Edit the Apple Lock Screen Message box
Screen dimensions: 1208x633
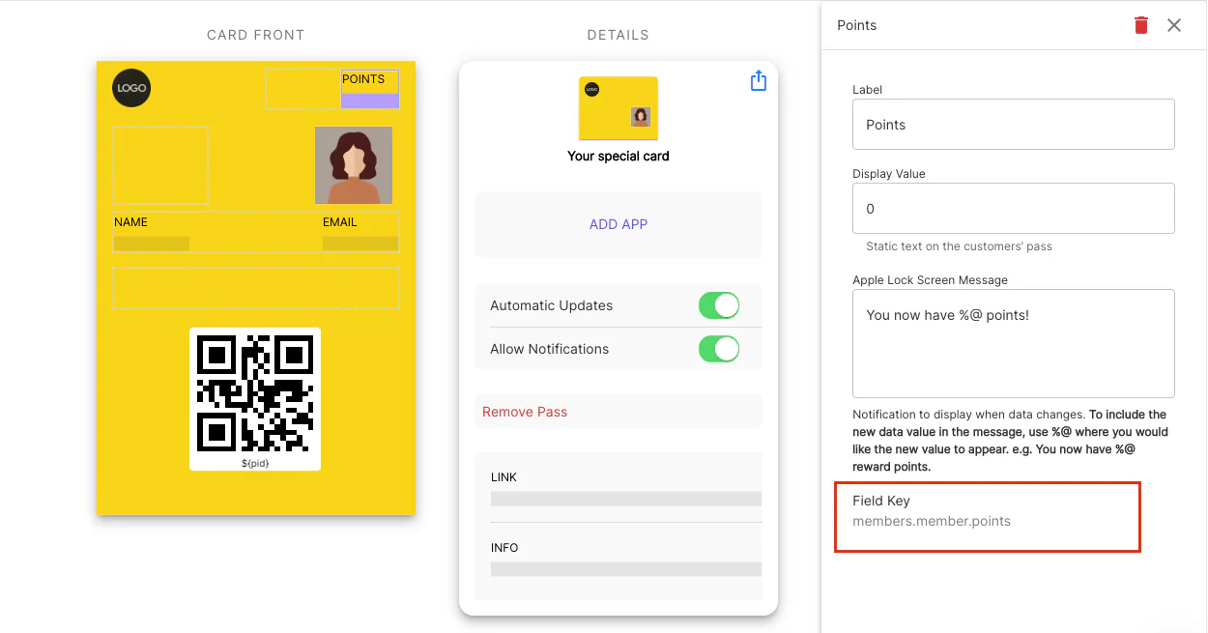(x=1014, y=343)
